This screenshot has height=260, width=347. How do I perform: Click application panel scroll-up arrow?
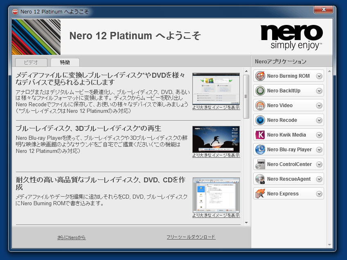(329, 71)
